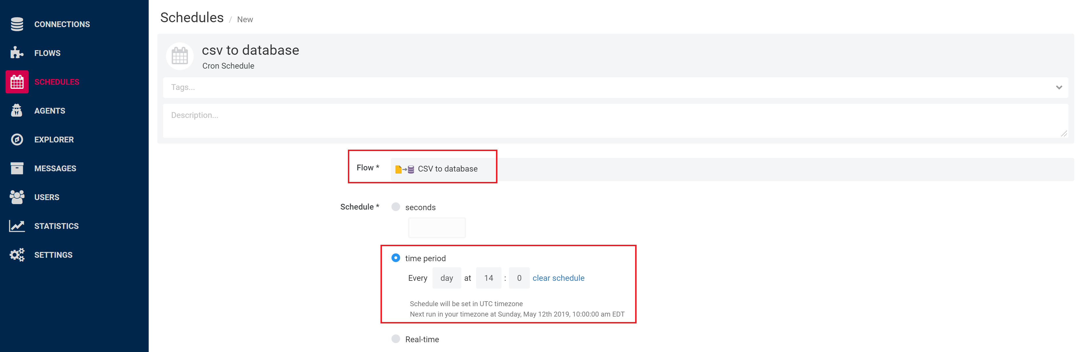This screenshot has width=1080, height=352.
Task: Select the time period radio button
Action: coord(395,258)
